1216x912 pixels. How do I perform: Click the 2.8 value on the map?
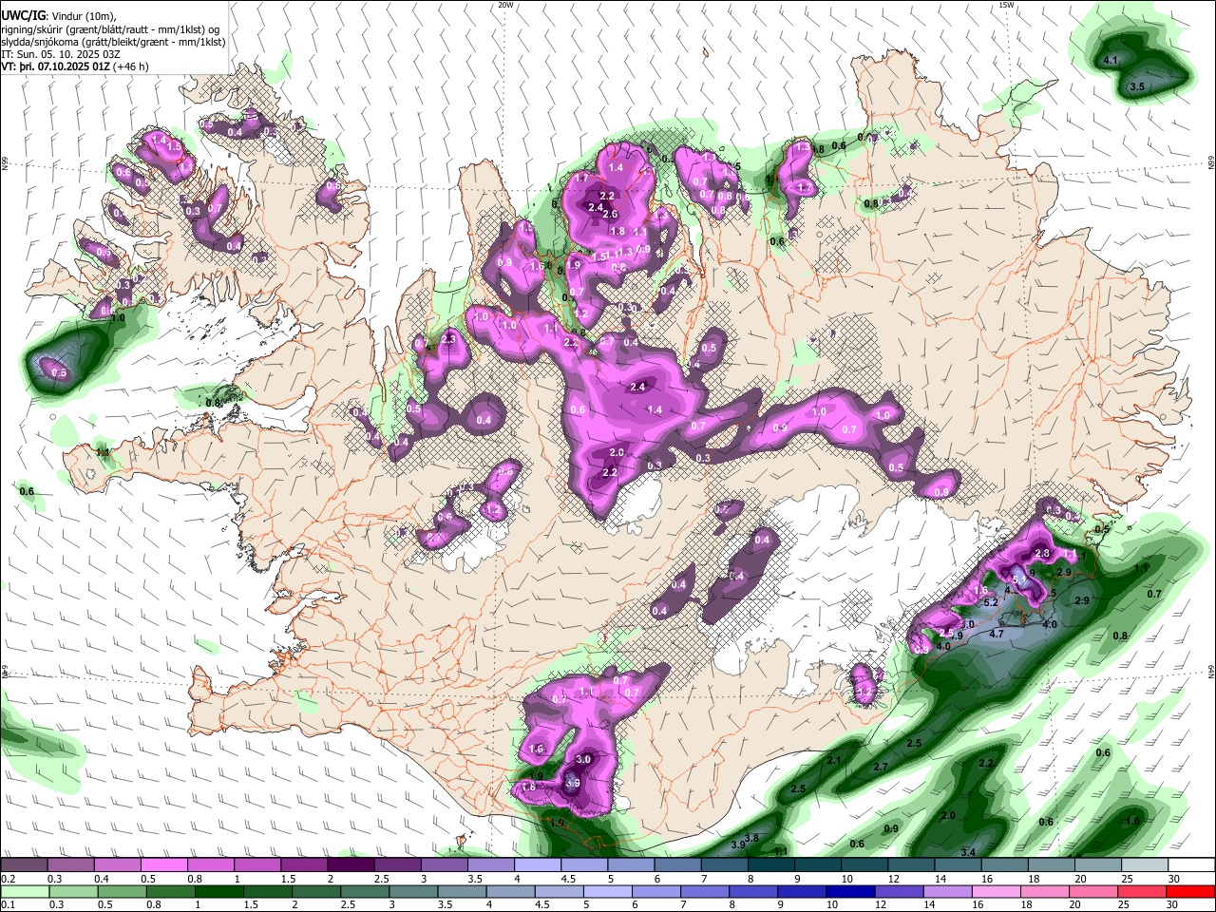[1042, 553]
